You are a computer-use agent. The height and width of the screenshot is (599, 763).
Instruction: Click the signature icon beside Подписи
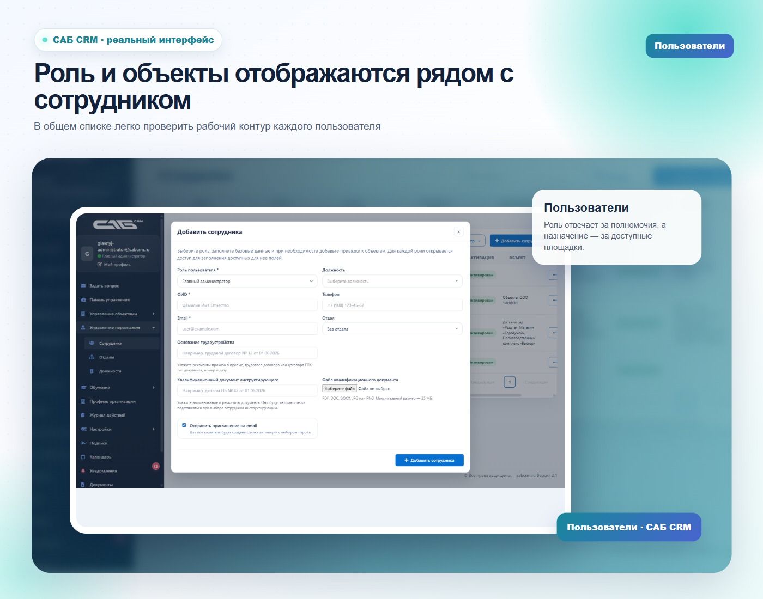[x=83, y=443]
